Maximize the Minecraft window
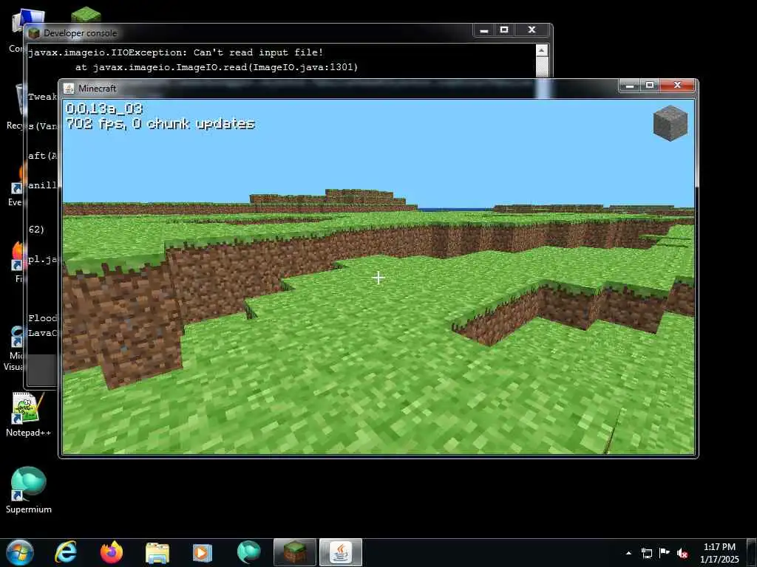This screenshot has width=757, height=567. (x=650, y=85)
